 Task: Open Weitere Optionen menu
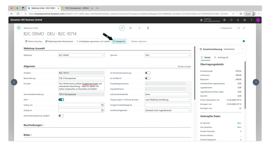pyautogui.click(x=139, y=41)
